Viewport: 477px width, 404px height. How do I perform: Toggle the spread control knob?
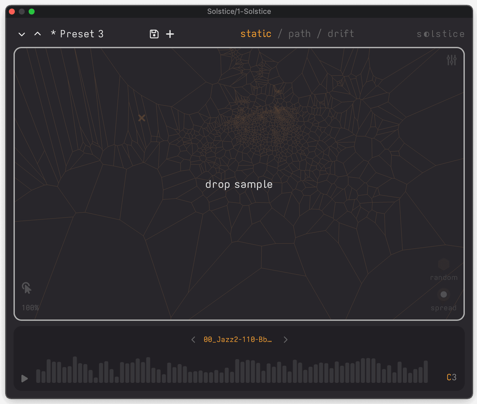coord(444,294)
